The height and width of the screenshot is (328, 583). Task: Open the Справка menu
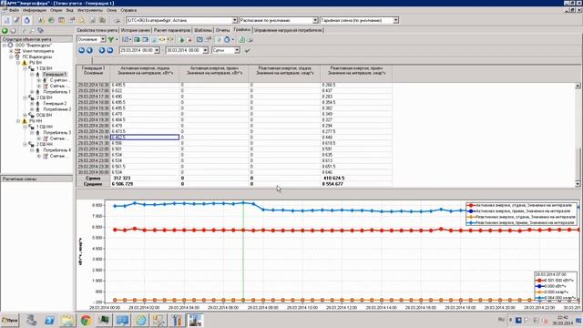[x=128, y=10]
